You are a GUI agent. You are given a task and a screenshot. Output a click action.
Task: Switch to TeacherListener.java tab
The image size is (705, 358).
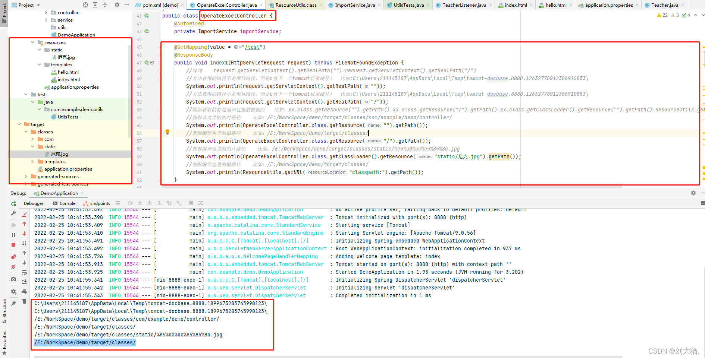pyautogui.click(x=464, y=5)
